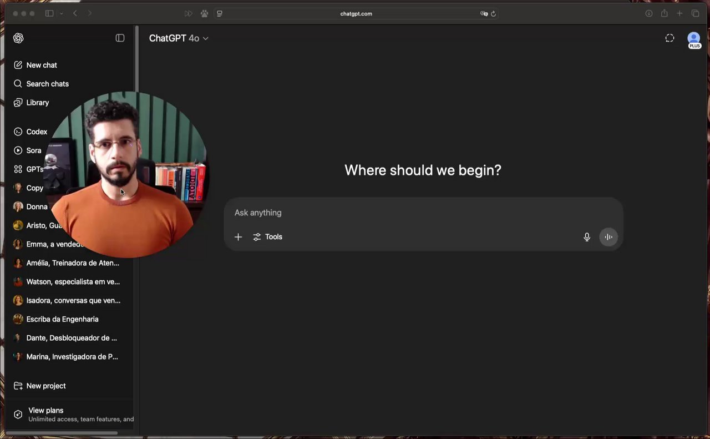Image resolution: width=710 pixels, height=439 pixels.
Task: Open the Aristo GPT avatar
Action: pyautogui.click(x=18, y=225)
